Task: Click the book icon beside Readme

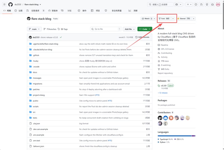Action: (x=159, y=45)
